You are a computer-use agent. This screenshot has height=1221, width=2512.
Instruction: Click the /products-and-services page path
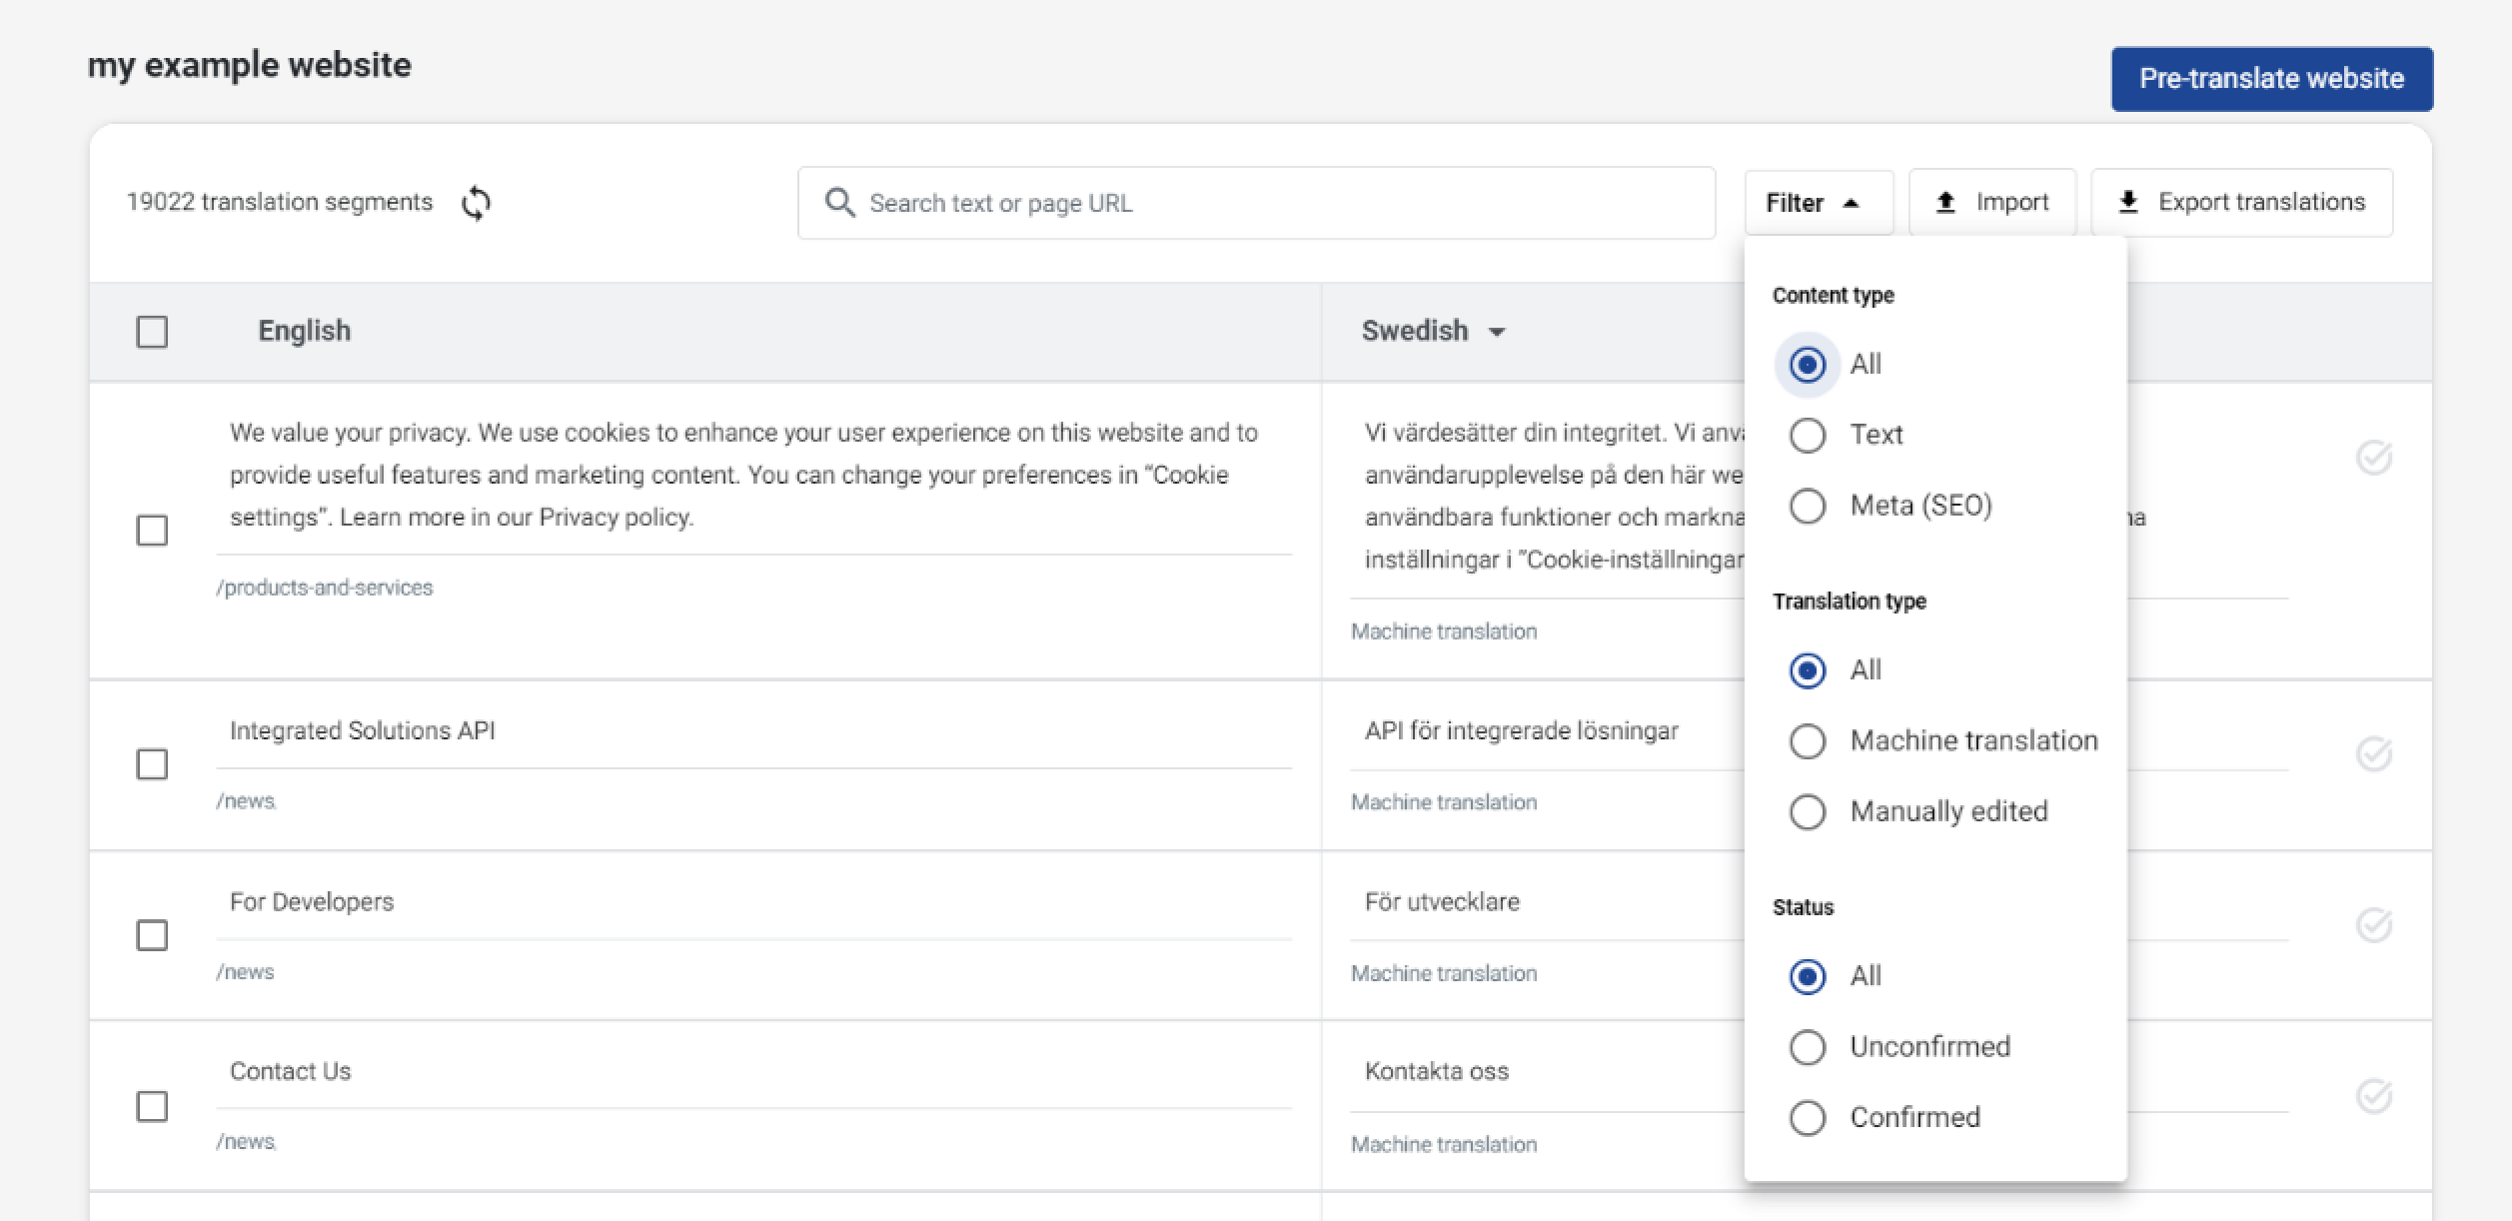click(x=325, y=588)
